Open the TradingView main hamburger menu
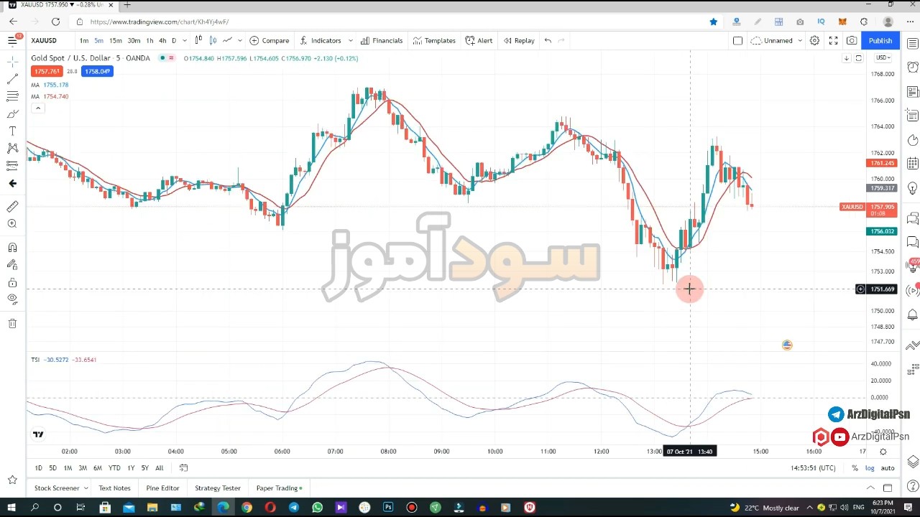Viewport: 920px width, 517px height. 12,40
